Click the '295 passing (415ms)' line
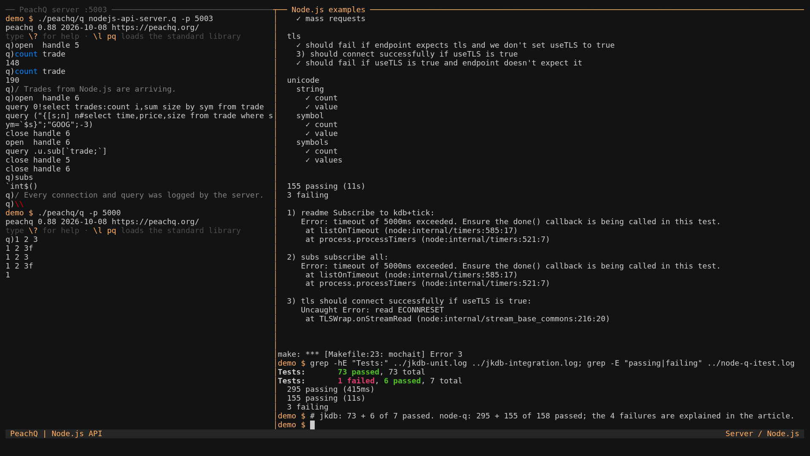 331,389
